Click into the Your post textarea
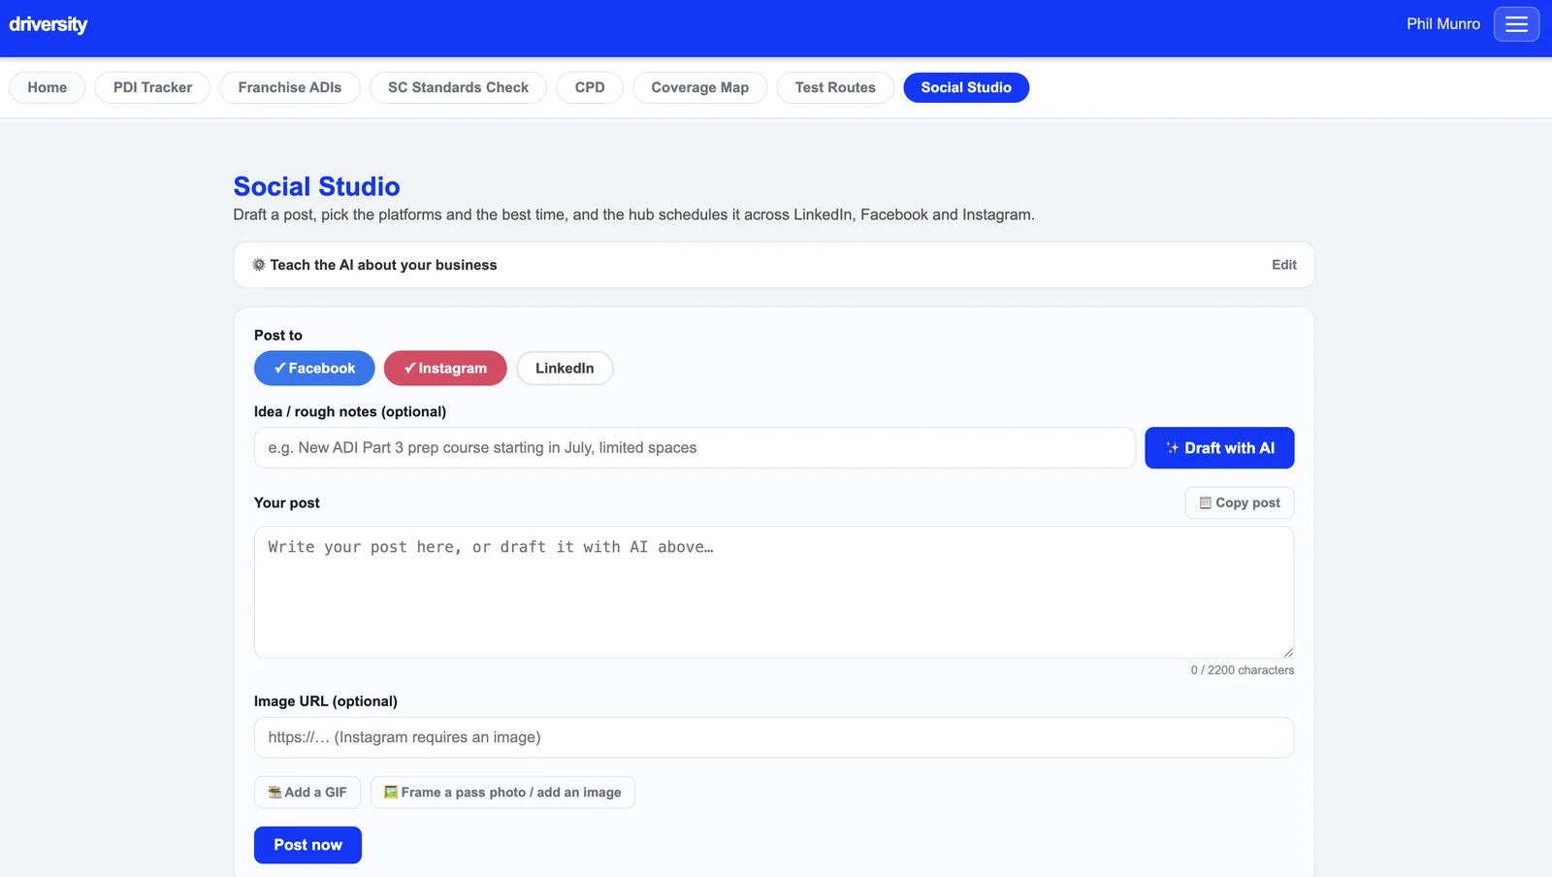1552x877 pixels. pyautogui.click(x=774, y=593)
